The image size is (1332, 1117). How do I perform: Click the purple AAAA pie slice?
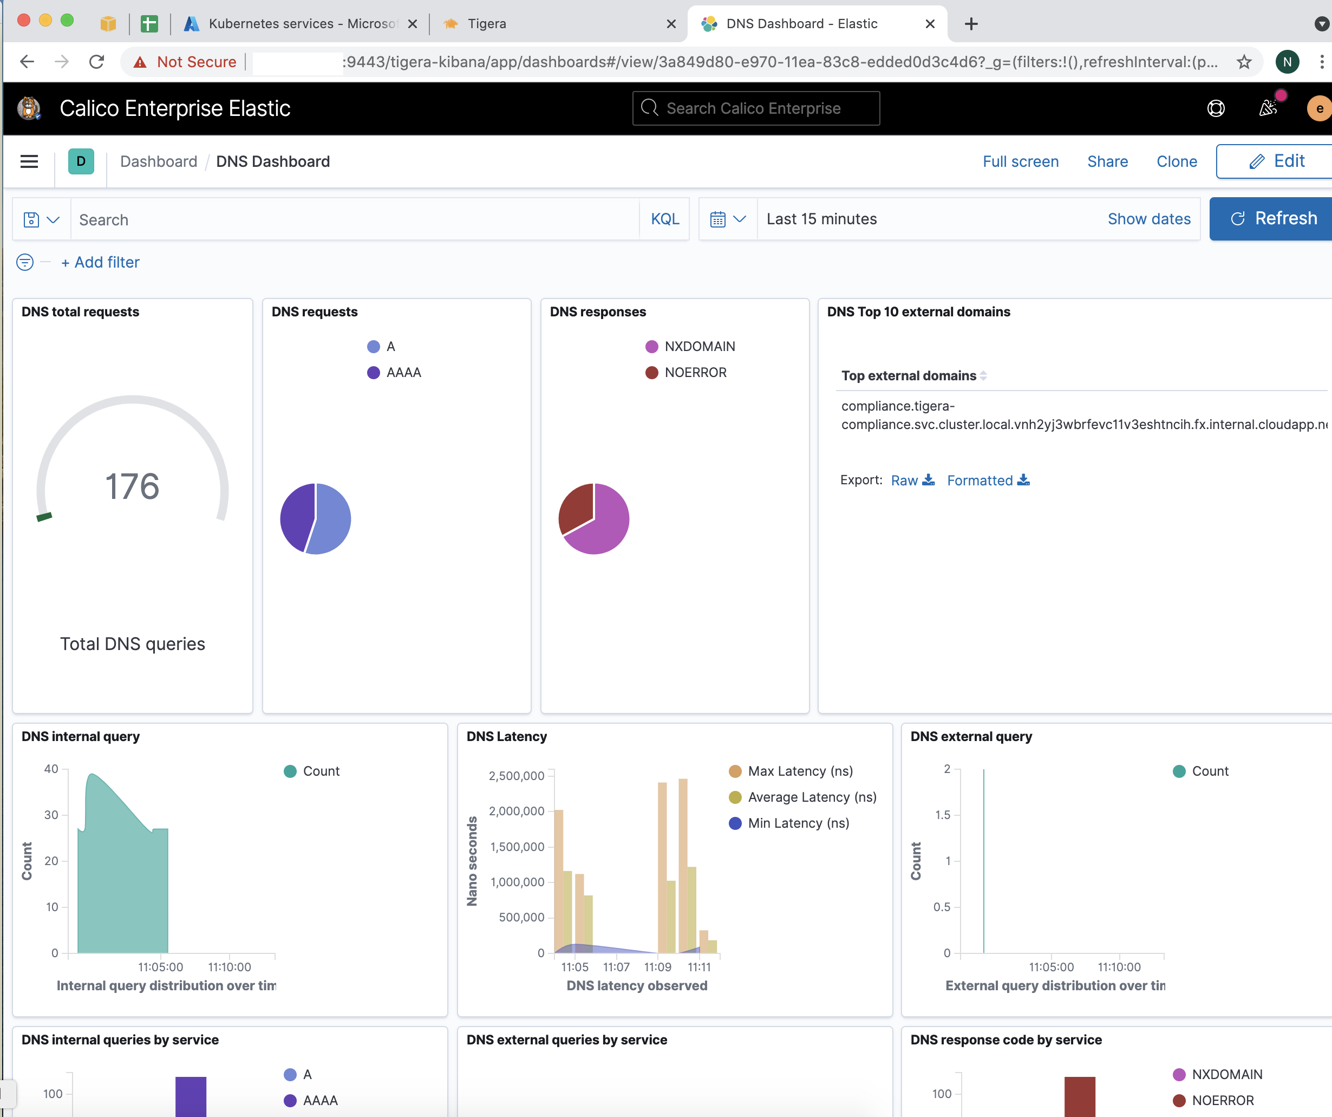click(x=296, y=515)
